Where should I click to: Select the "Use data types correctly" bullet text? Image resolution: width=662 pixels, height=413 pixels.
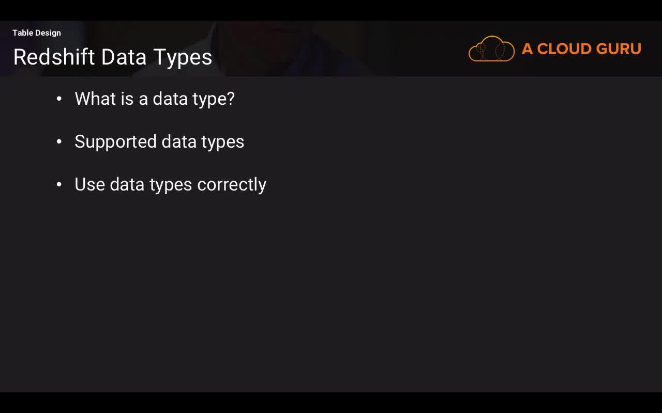pos(170,184)
